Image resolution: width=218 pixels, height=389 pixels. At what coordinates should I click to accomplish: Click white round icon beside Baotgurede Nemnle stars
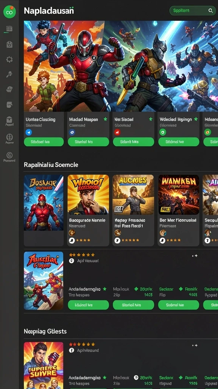tap(72, 240)
